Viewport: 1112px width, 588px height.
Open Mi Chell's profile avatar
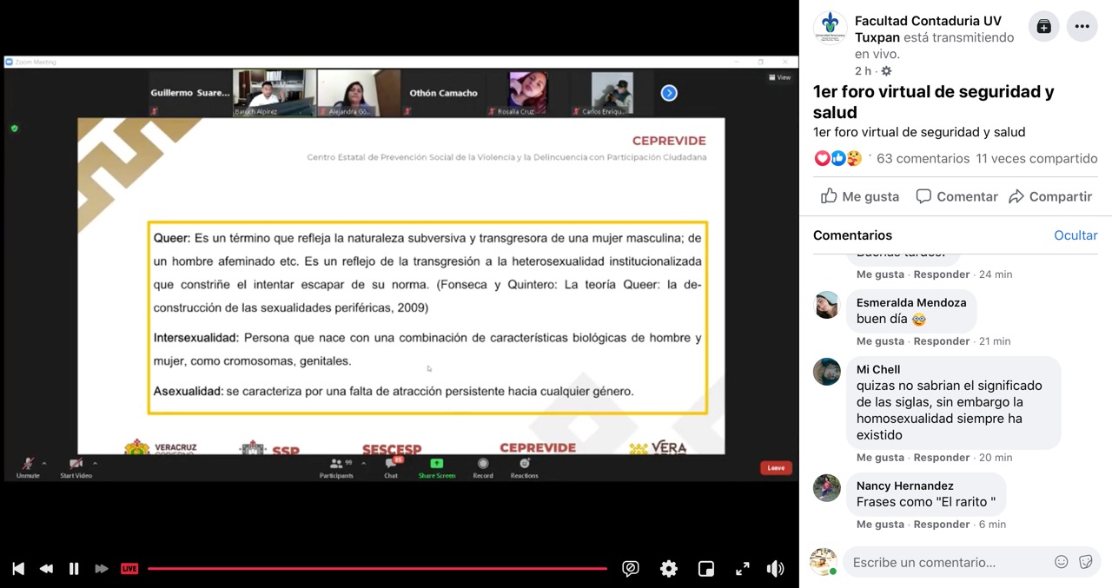[827, 372]
